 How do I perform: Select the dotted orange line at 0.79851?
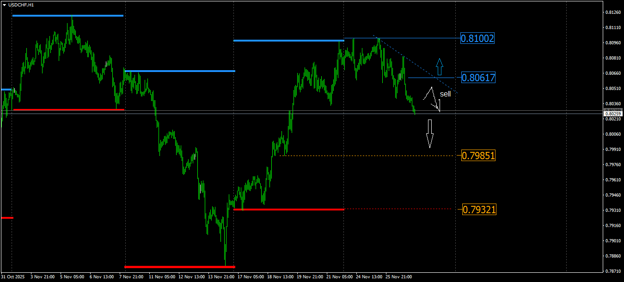pos(367,156)
